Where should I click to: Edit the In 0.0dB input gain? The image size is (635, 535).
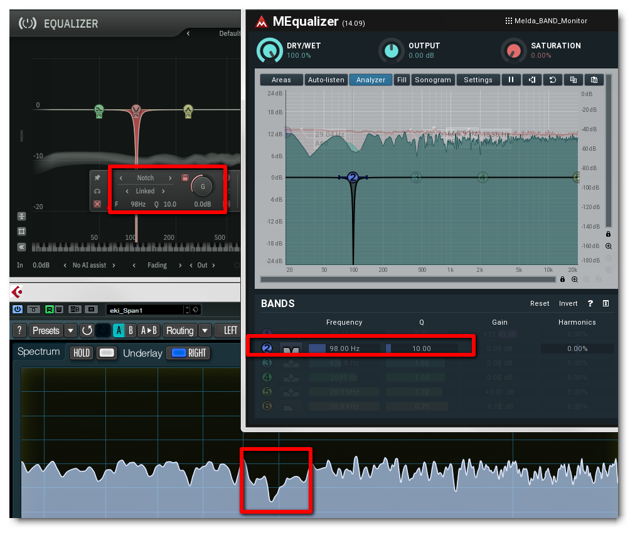point(41,265)
